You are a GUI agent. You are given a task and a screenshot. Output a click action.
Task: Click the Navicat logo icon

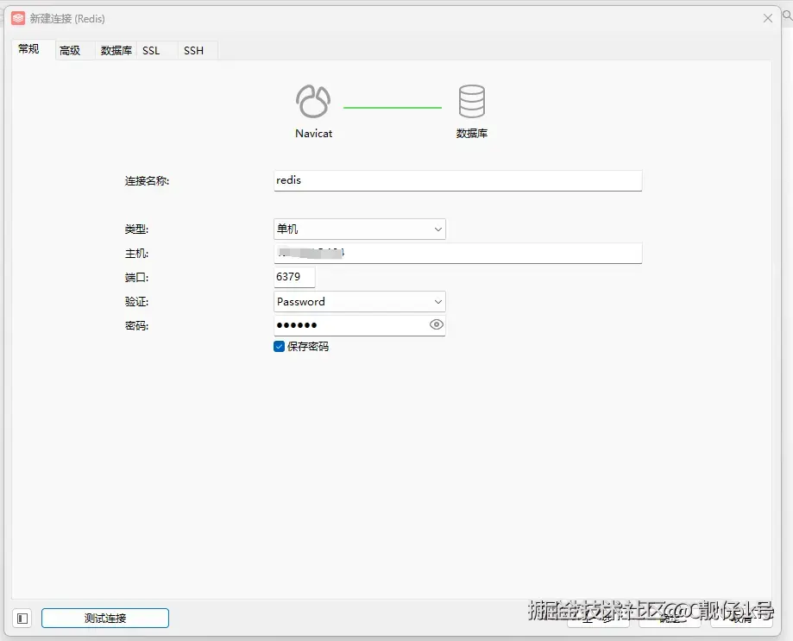tap(313, 101)
